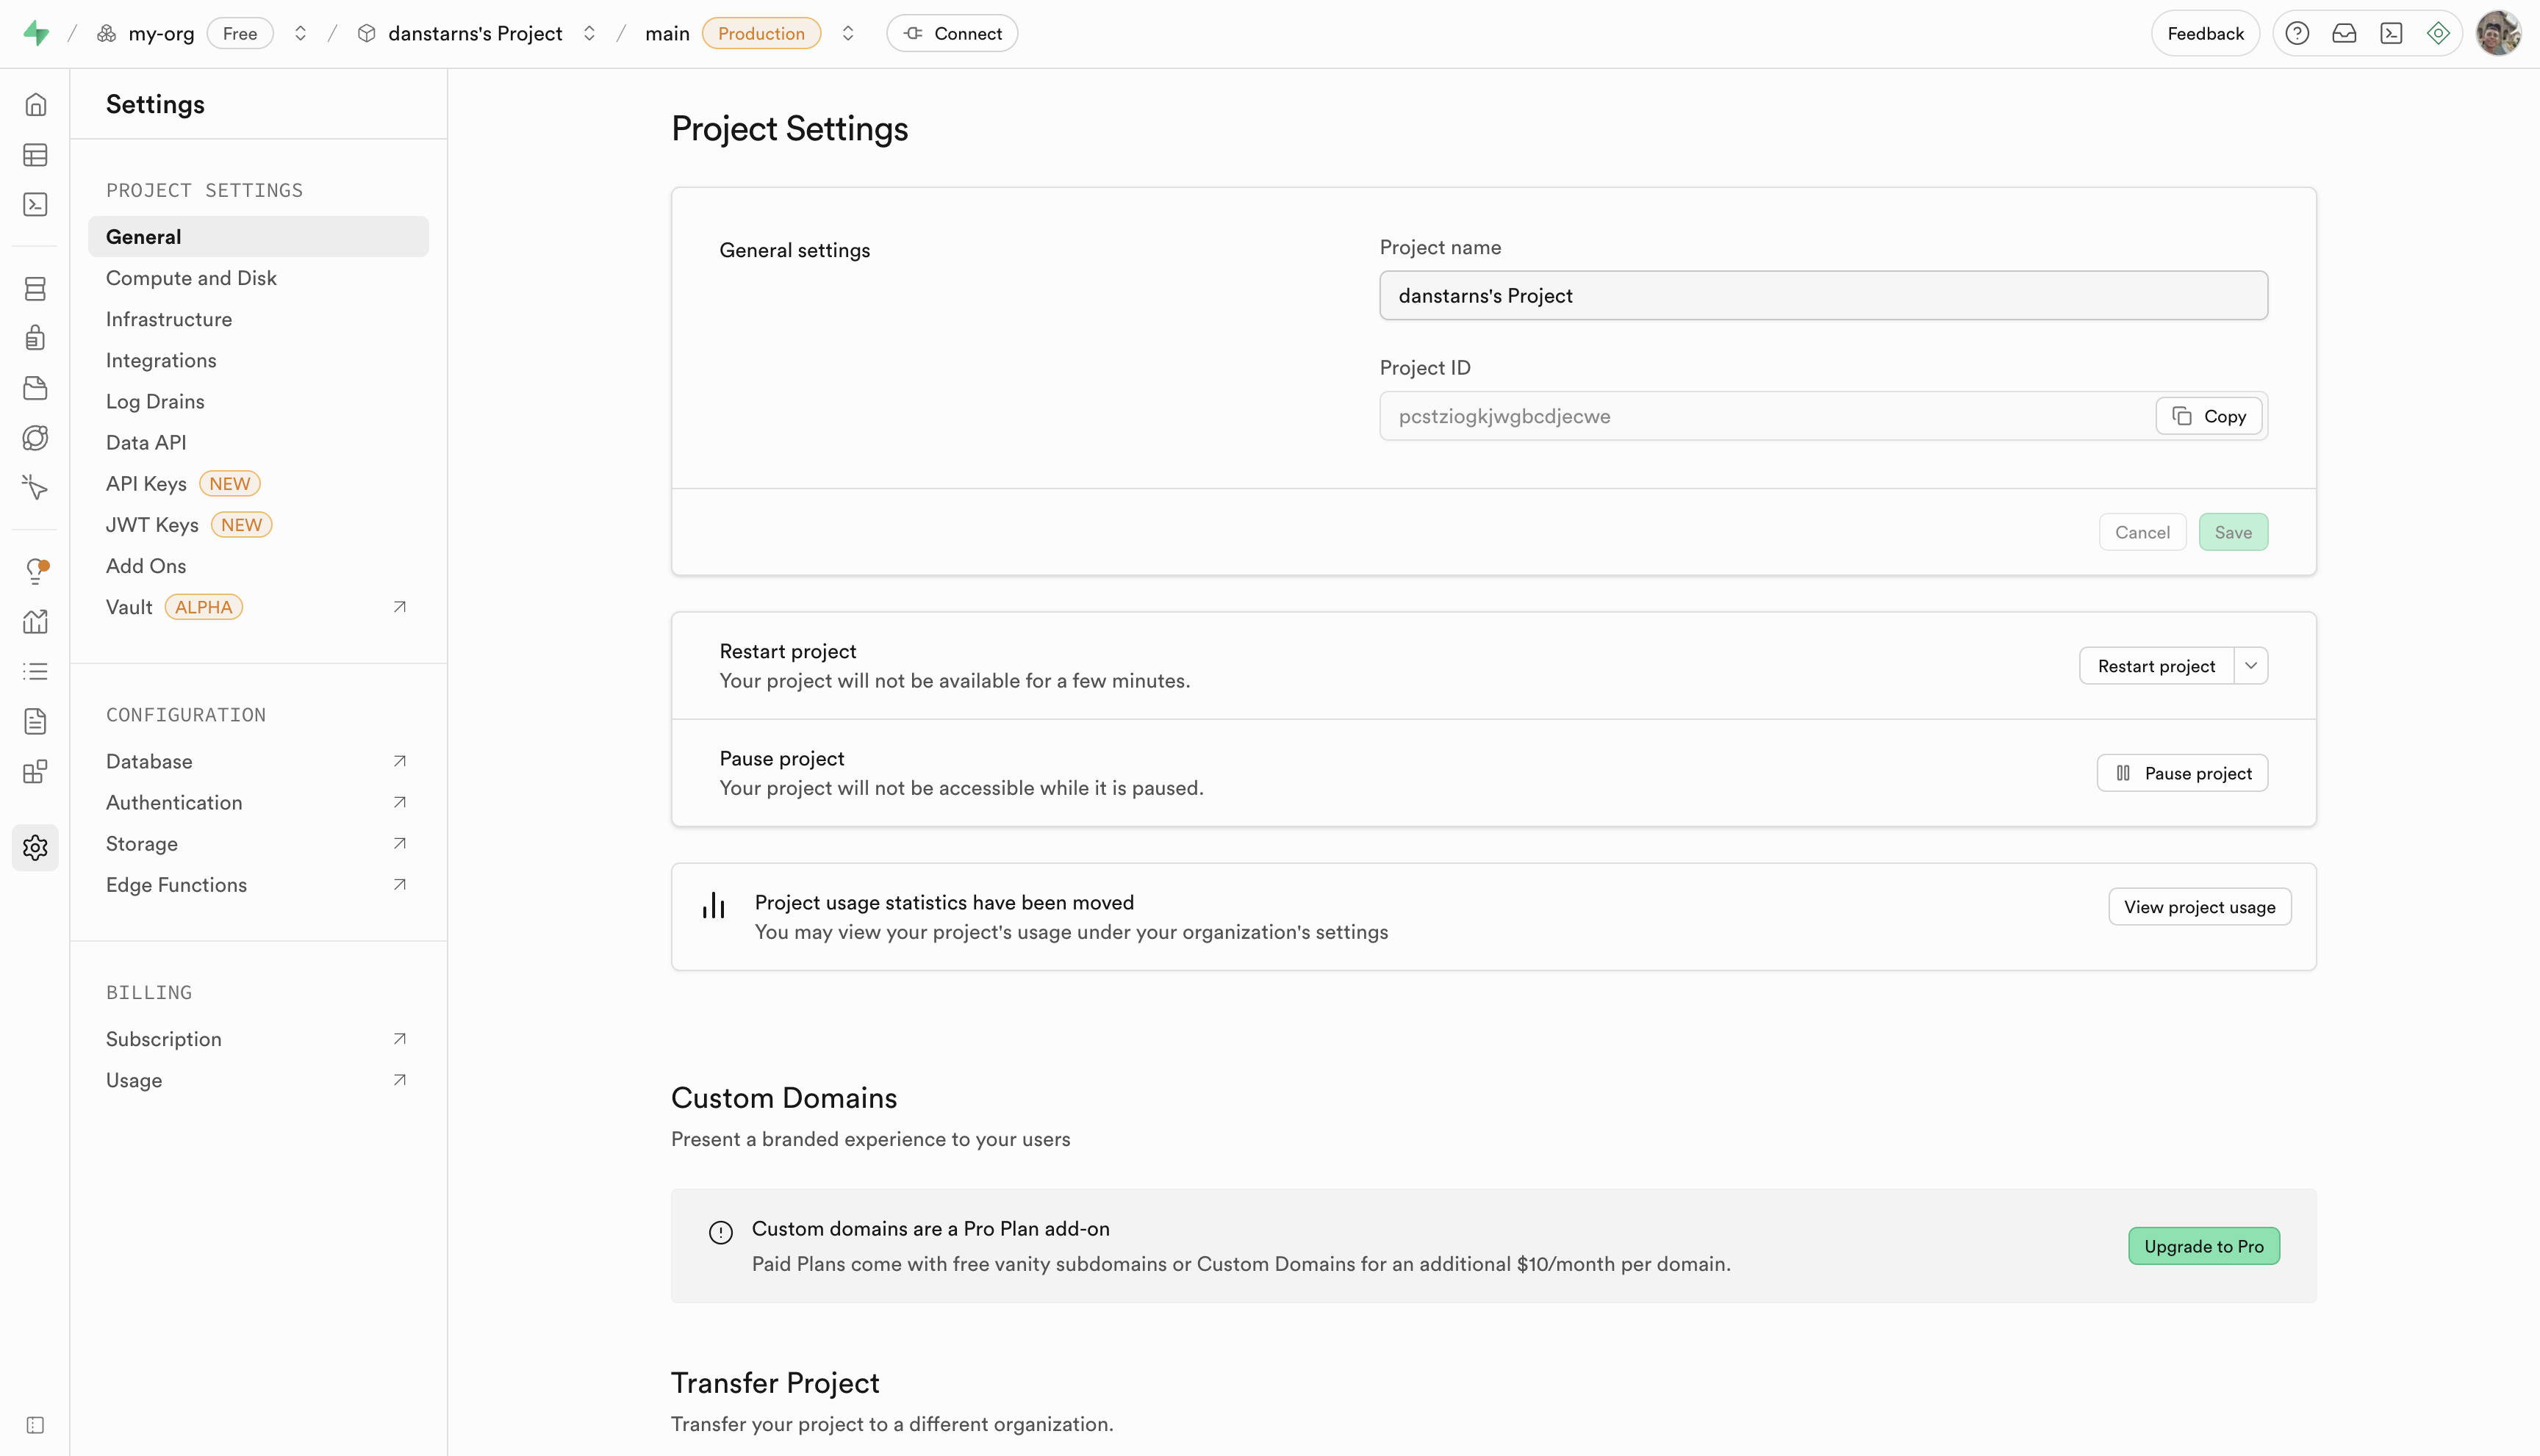Expand the branch switcher next to main
This screenshot has height=1456, width=2540.
click(x=847, y=33)
